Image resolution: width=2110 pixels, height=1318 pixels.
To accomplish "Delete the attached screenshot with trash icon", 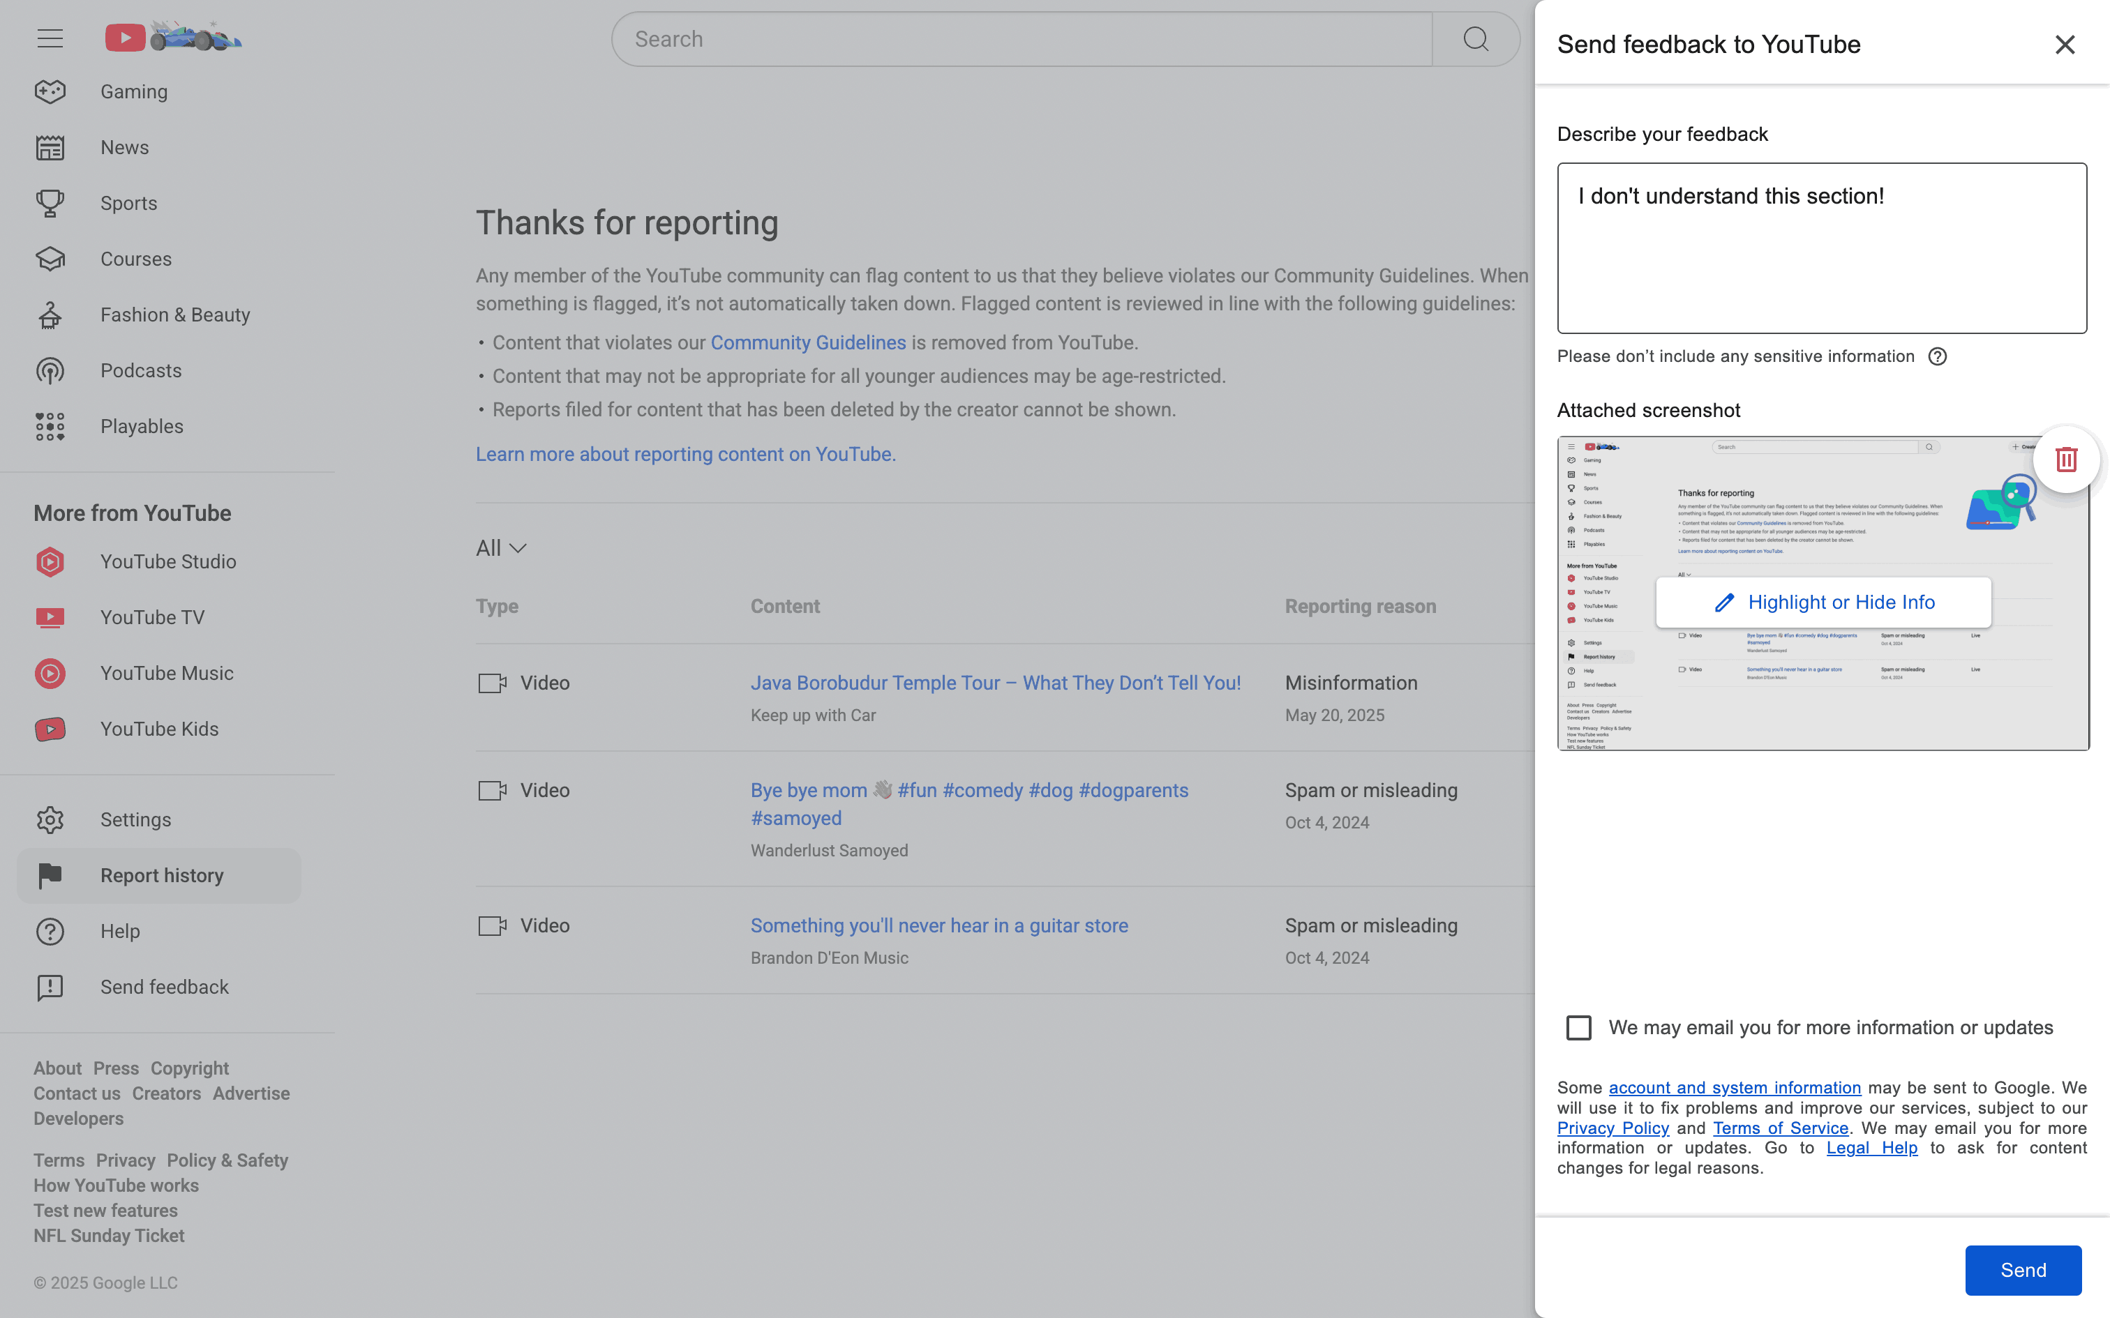I will tap(2065, 460).
